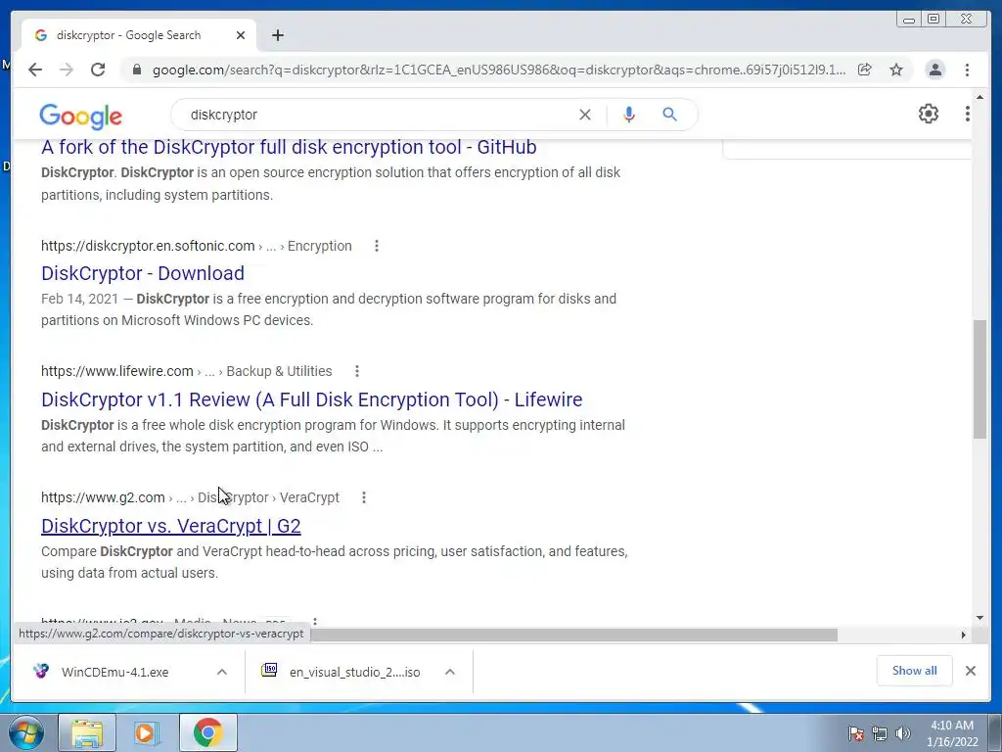Launch Windows Media Player from taskbar
The width and height of the screenshot is (1002, 752).
pos(147,732)
